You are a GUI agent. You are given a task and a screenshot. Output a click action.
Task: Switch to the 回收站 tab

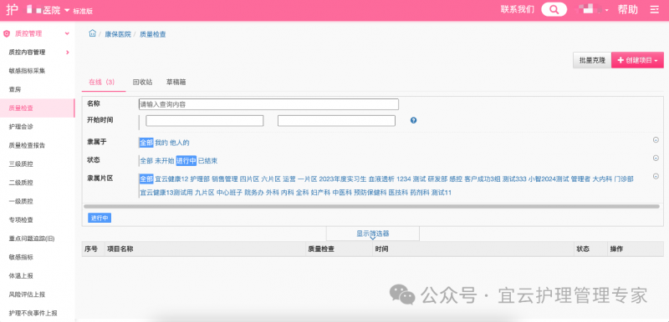click(142, 82)
